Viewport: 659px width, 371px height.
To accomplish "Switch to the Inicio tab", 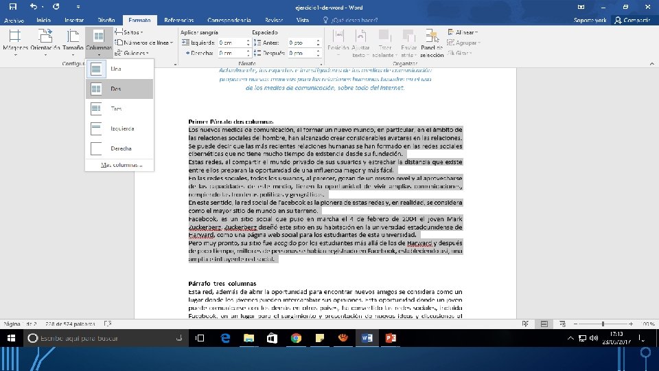I will 44,20.
